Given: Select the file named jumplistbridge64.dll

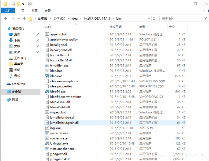Looking at the screenshot, I should 64,123.
